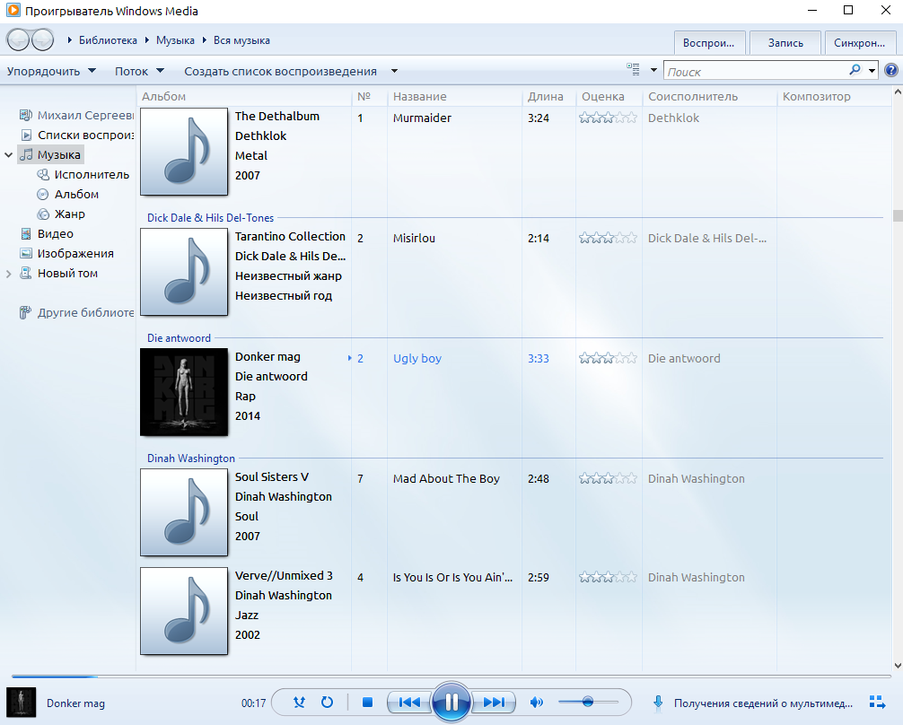Click the Back navigation arrow button

click(x=18, y=39)
